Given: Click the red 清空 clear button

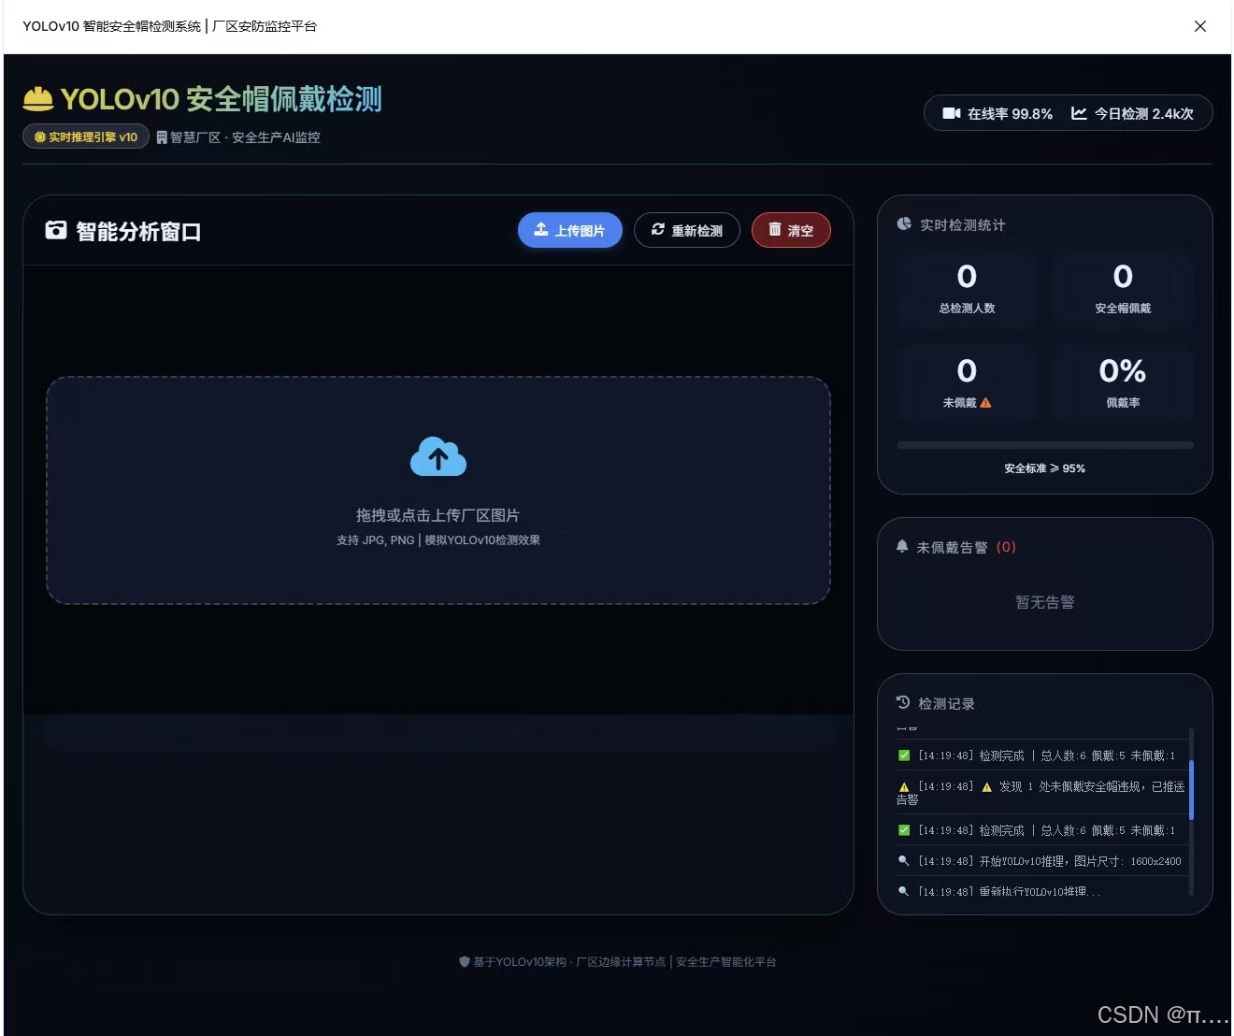Looking at the screenshot, I should [791, 231].
